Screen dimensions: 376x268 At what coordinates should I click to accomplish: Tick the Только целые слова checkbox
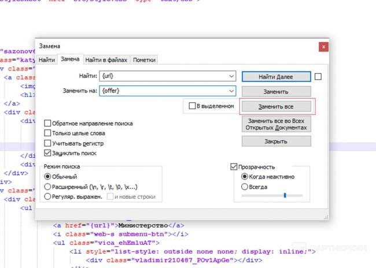[x=47, y=133]
